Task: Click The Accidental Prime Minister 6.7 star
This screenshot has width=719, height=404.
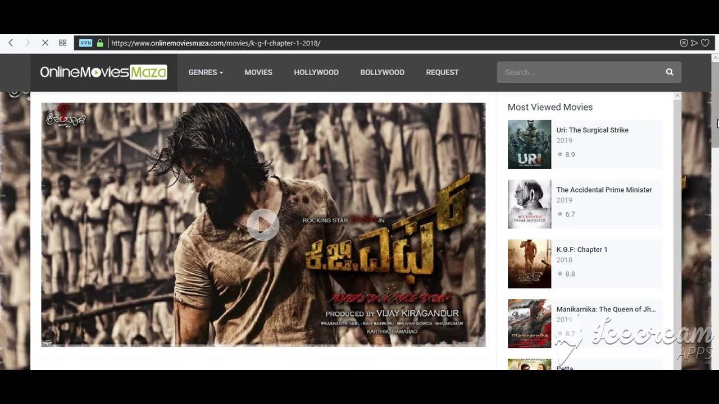Action: 559,214
